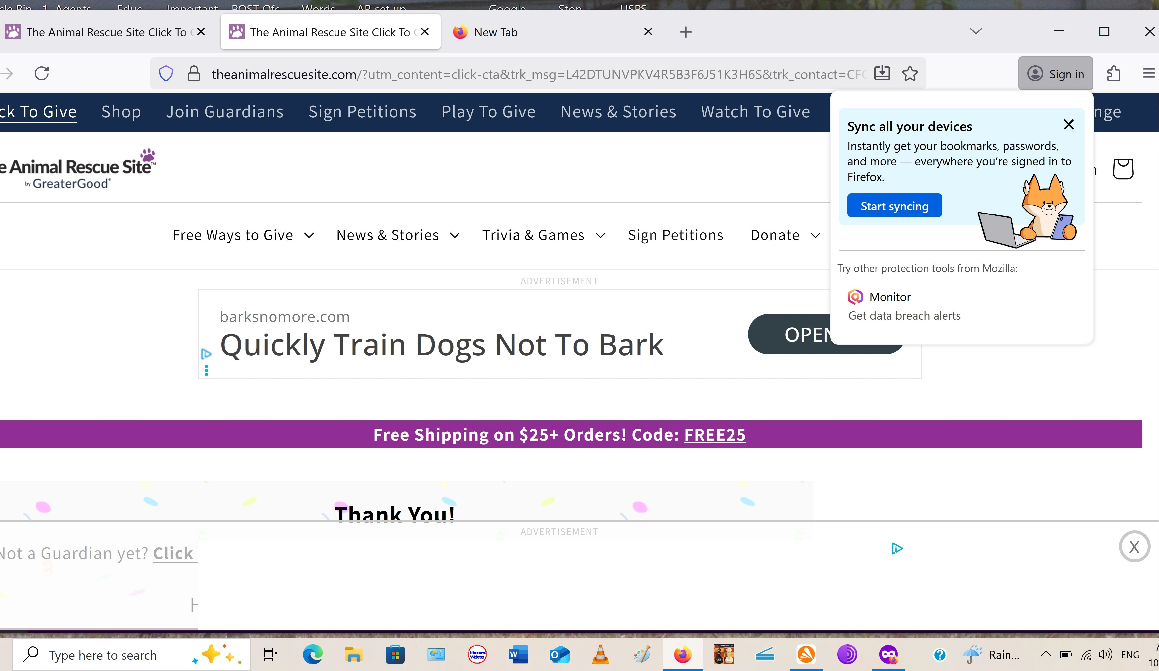1159x671 pixels.
Task: Click the site padlock security icon
Action: [194, 74]
